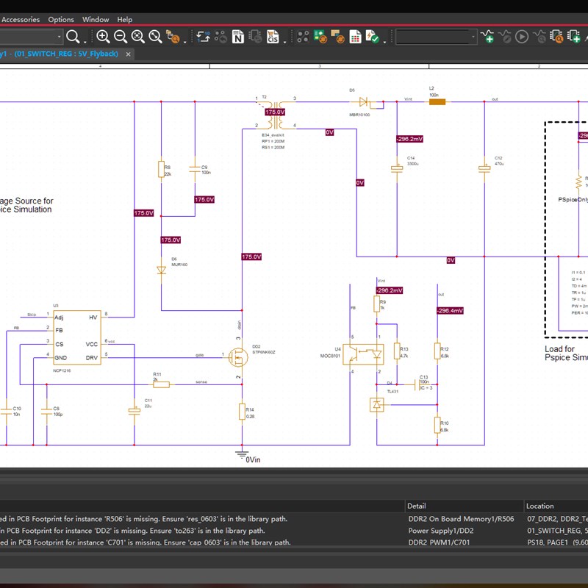Open the Help menu
The width and height of the screenshot is (588, 588).
click(x=124, y=20)
